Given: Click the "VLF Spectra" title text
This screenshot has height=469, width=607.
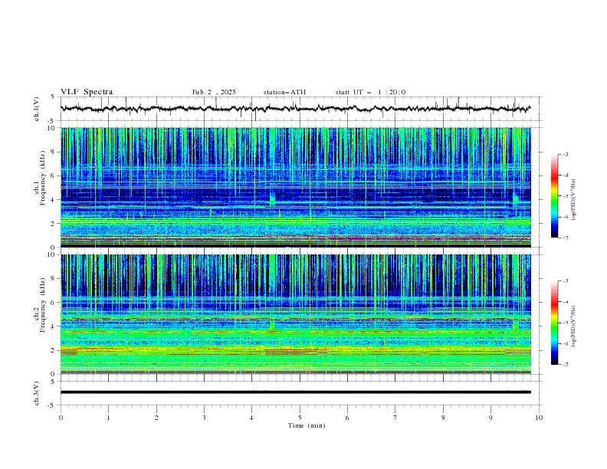Looking at the screenshot, I should click(x=87, y=92).
